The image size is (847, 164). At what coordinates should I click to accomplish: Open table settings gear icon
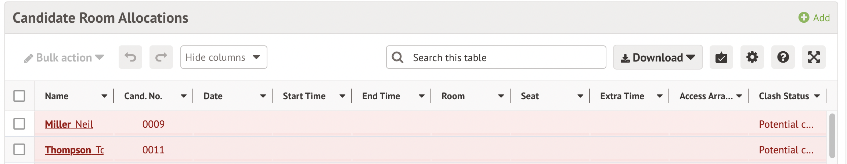click(752, 57)
